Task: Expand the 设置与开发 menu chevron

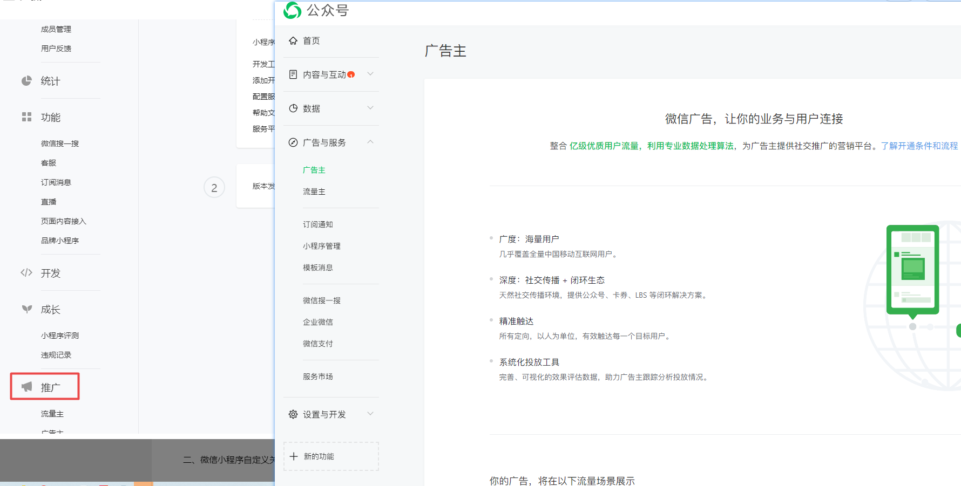Action: tap(370, 414)
